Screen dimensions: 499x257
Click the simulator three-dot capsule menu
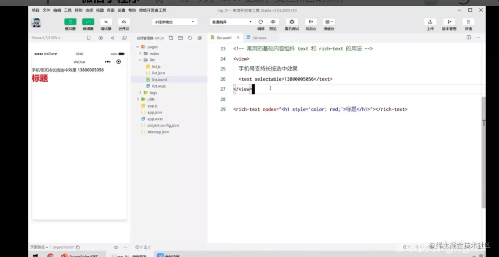(108, 62)
